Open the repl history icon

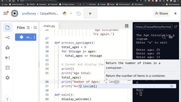tap(78, 14)
